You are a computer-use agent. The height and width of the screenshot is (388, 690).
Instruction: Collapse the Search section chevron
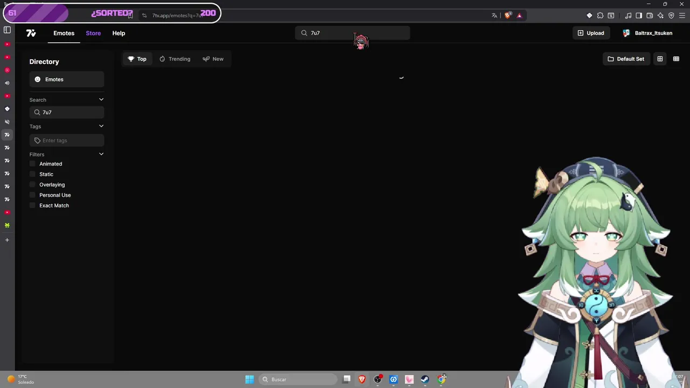[101, 100]
